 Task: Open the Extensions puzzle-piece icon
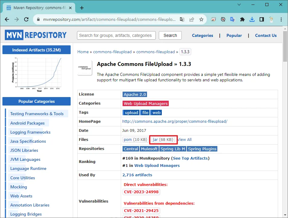click(242, 19)
